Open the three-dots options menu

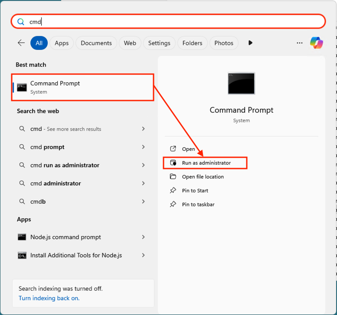[x=299, y=43]
